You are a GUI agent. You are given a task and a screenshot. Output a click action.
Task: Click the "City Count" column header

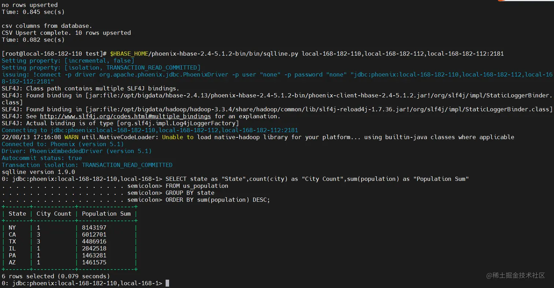click(54, 213)
